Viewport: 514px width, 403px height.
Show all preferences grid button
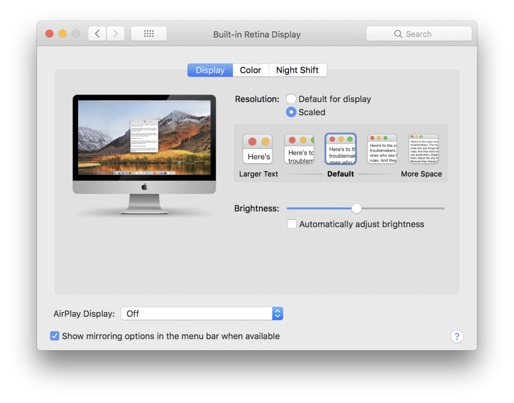coord(149,34)
